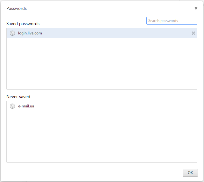Screen dimensions: 204x182
Task: Confirm the dialog with the OK button
Action: (190, 173)
